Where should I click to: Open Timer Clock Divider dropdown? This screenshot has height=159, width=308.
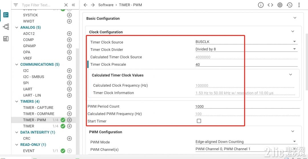coord(246,49)
